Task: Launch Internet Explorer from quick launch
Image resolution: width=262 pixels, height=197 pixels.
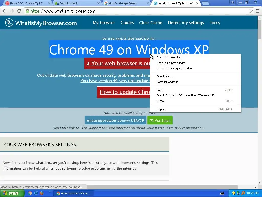Action: pos(36,193)
